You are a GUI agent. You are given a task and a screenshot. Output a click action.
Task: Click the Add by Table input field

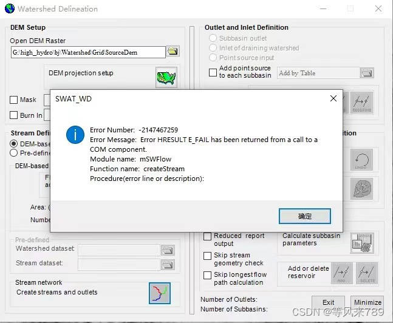pos(318,73)
